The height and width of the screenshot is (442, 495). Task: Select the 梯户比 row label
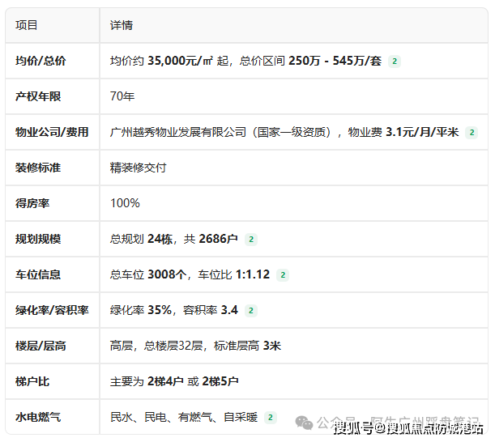coord(32,382)
